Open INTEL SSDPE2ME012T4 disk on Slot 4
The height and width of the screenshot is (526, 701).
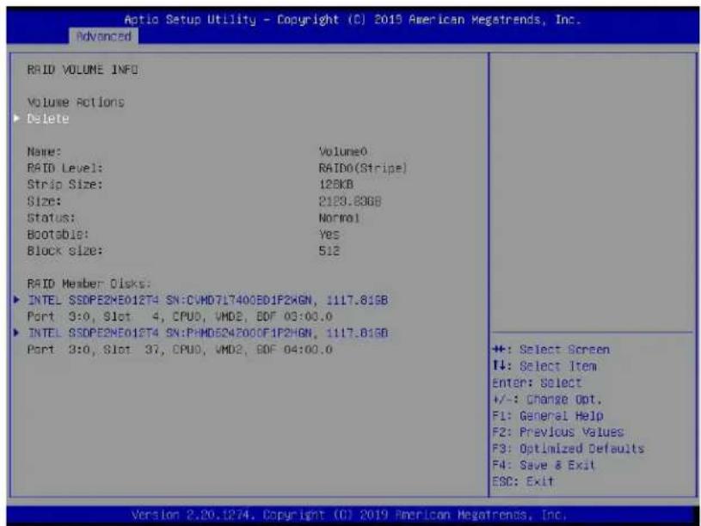(207, 300)
